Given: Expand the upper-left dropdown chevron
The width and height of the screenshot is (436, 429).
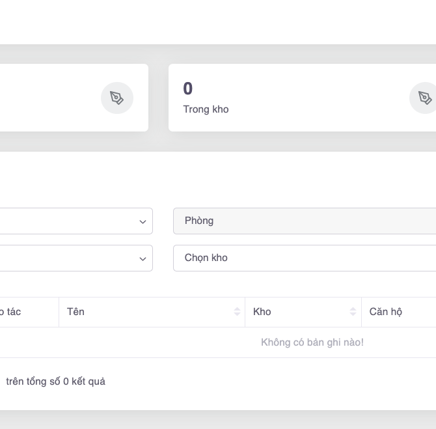Looking at the screenshot, I should pyautogui.click(x=143, y=222).
